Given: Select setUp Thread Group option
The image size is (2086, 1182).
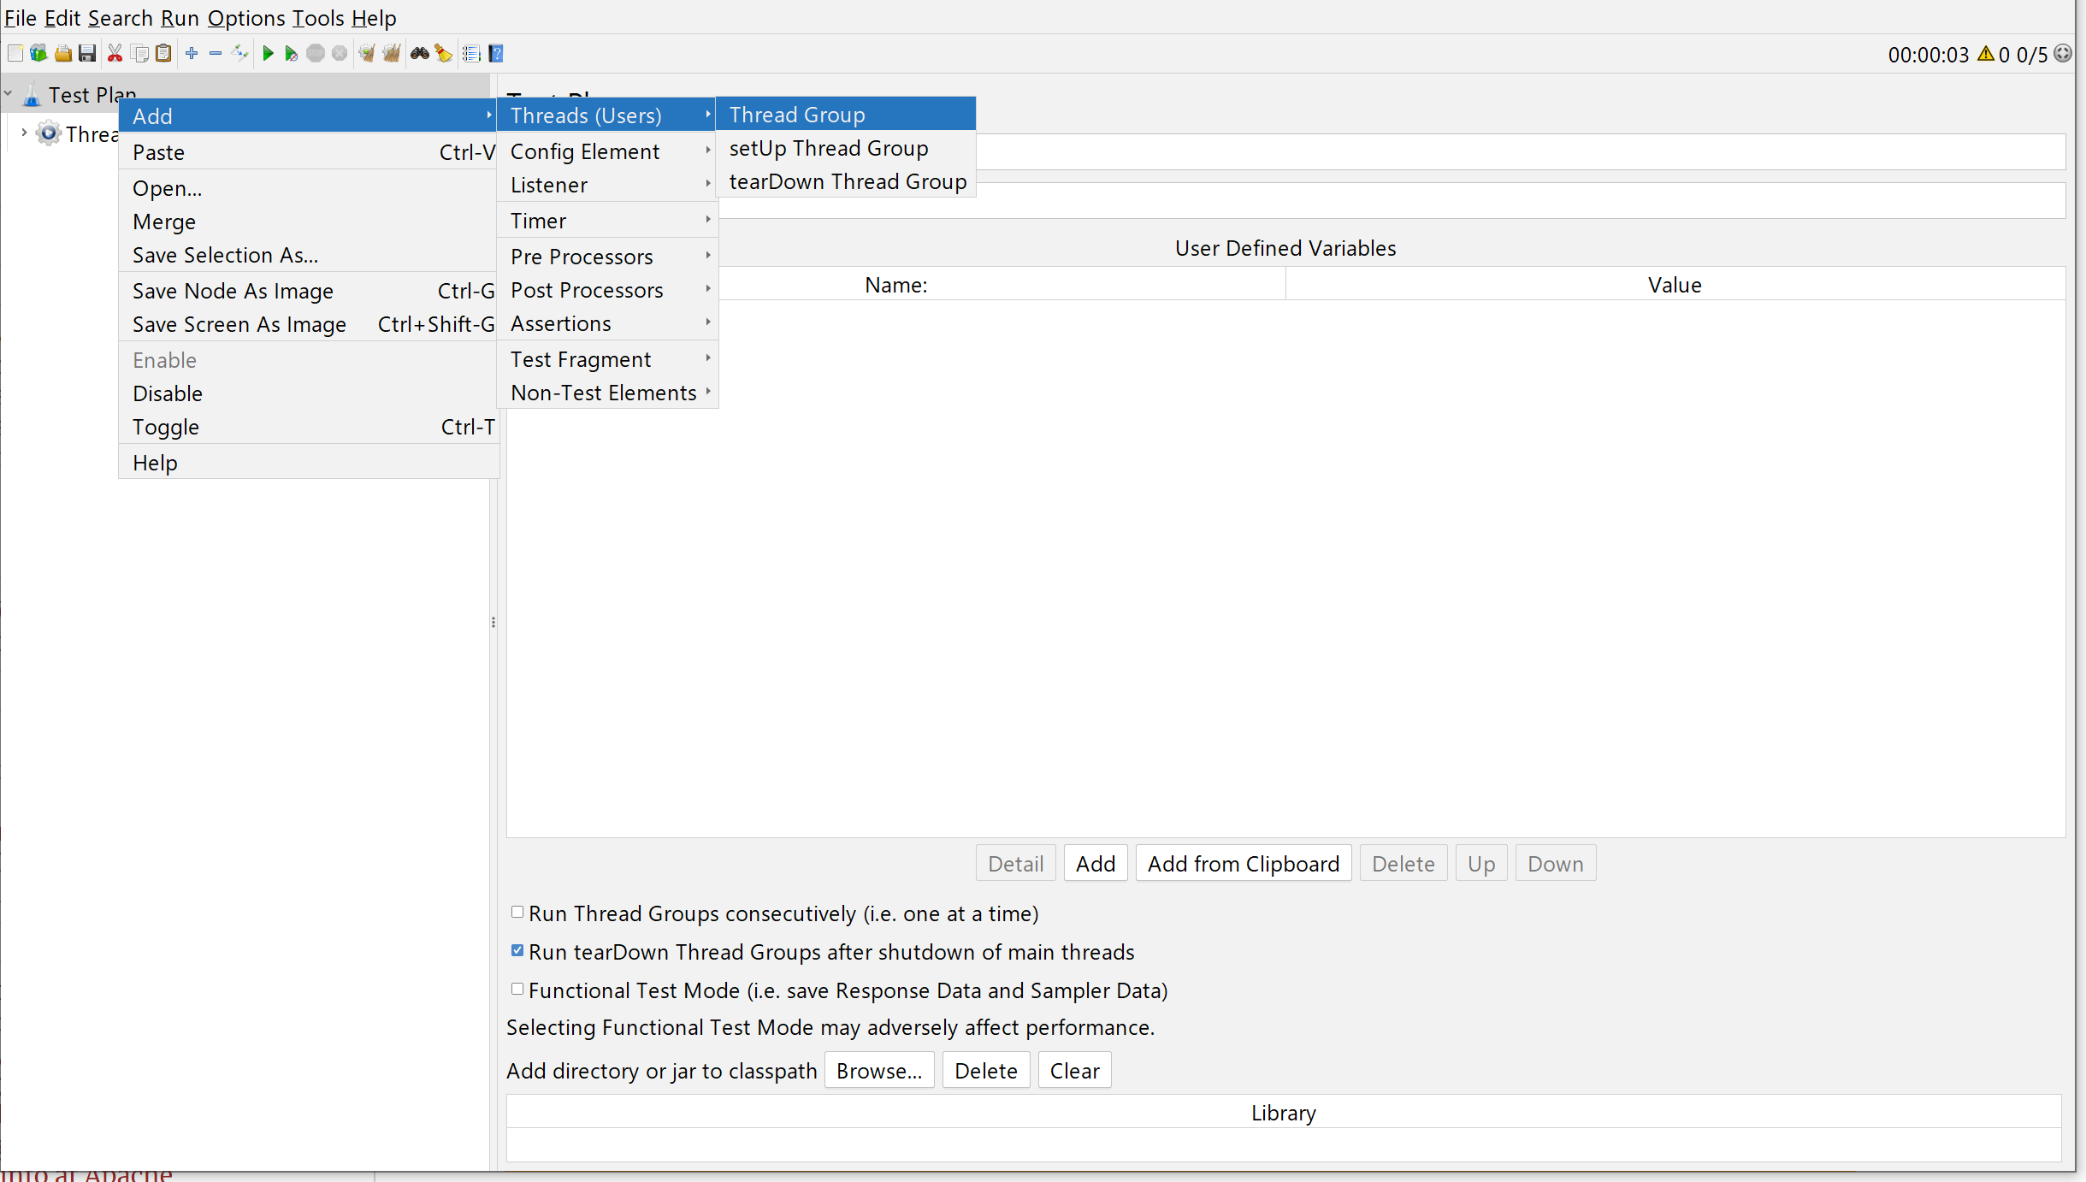Looking at the screenshot, I should pos(846,148).
